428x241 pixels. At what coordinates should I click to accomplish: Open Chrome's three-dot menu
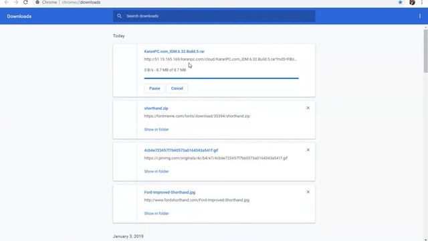tap(422, 2)
